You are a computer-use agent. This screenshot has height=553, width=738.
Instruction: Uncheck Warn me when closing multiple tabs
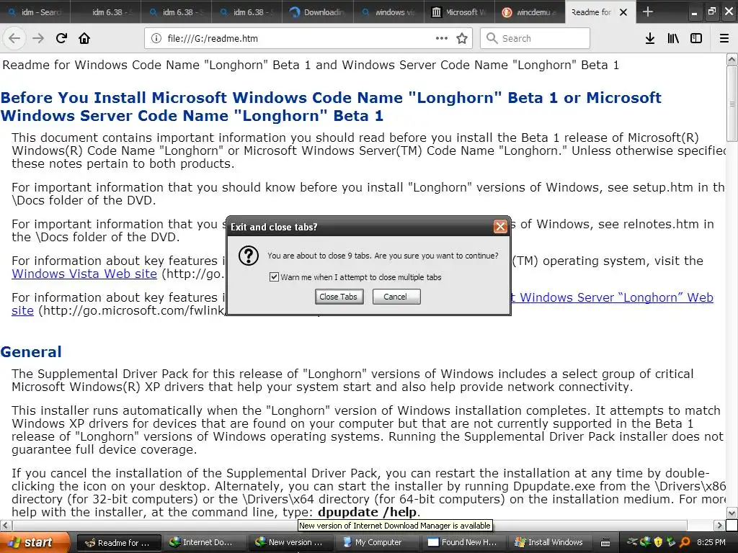274,277
